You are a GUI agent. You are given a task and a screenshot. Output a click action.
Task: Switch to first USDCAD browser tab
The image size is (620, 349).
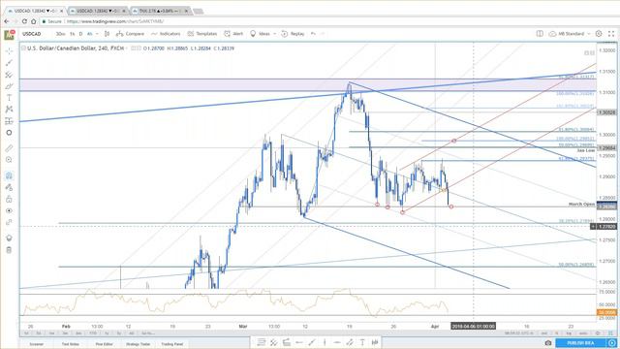tap(35, 11)
